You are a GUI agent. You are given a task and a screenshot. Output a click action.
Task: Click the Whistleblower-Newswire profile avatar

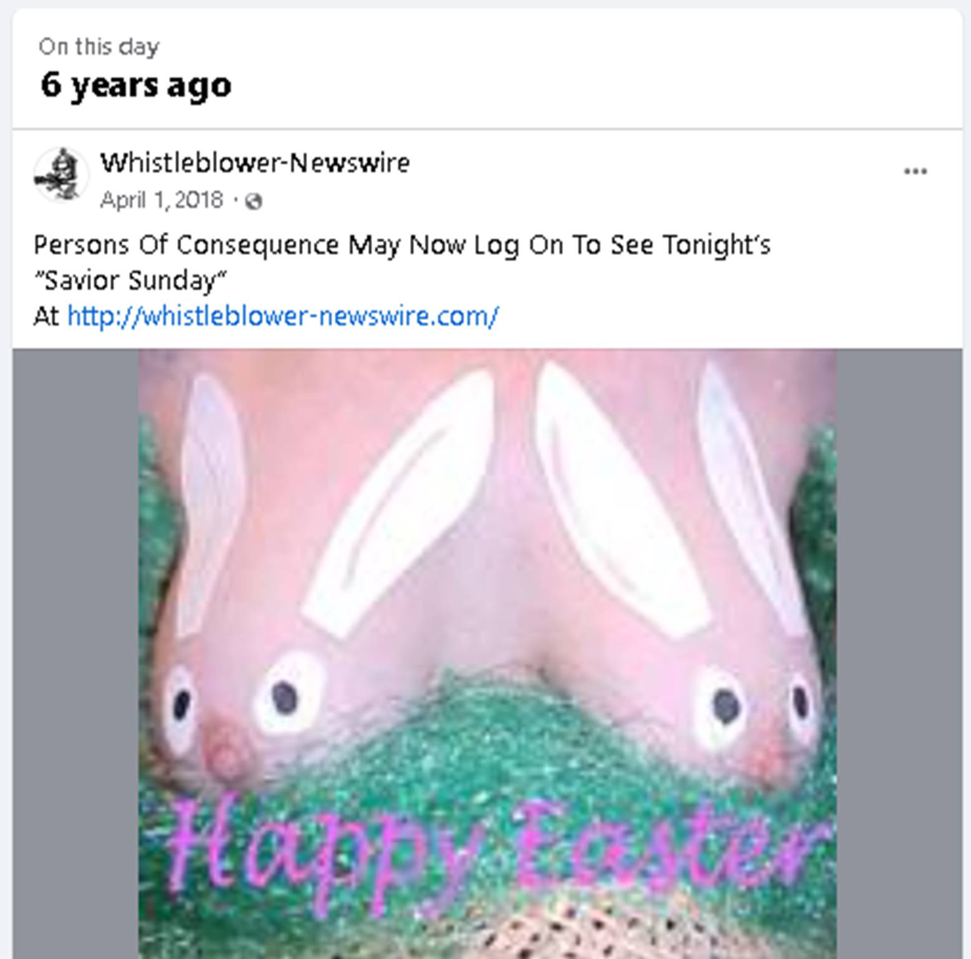pos(60,174)
